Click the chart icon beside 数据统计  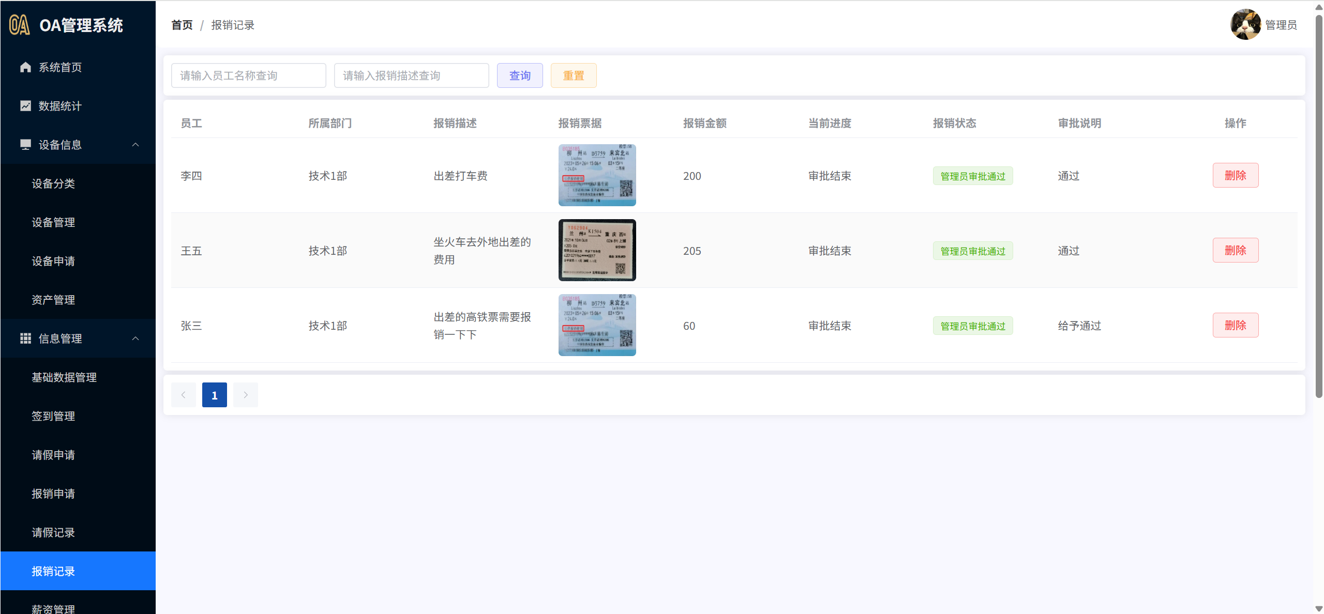pos(25,106)
